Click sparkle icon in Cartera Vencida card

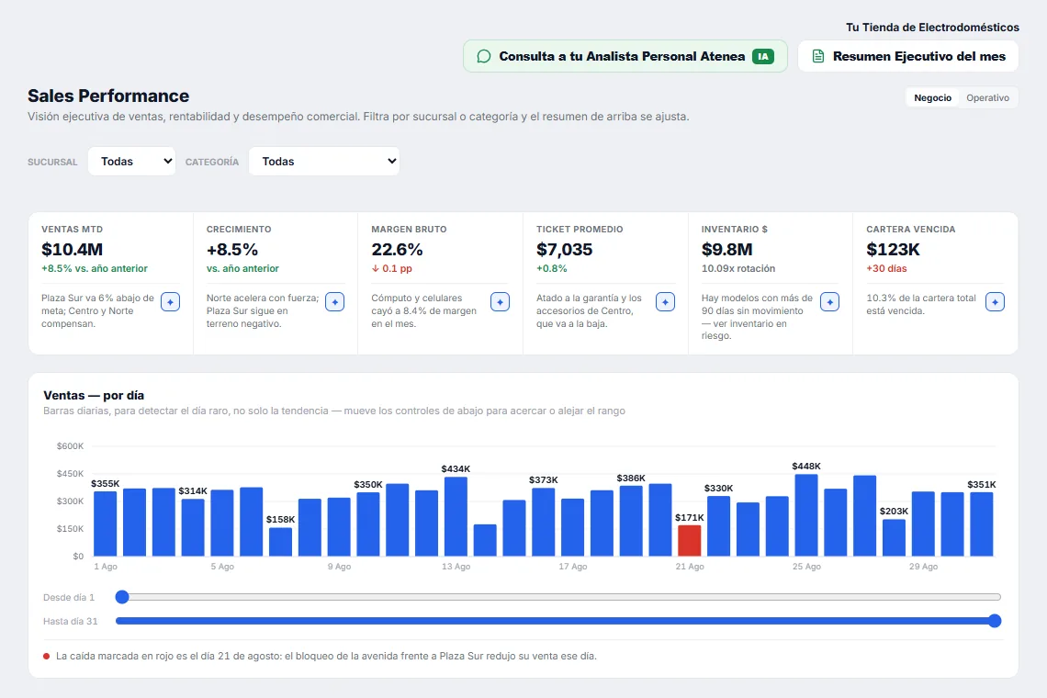click(995, 302)
